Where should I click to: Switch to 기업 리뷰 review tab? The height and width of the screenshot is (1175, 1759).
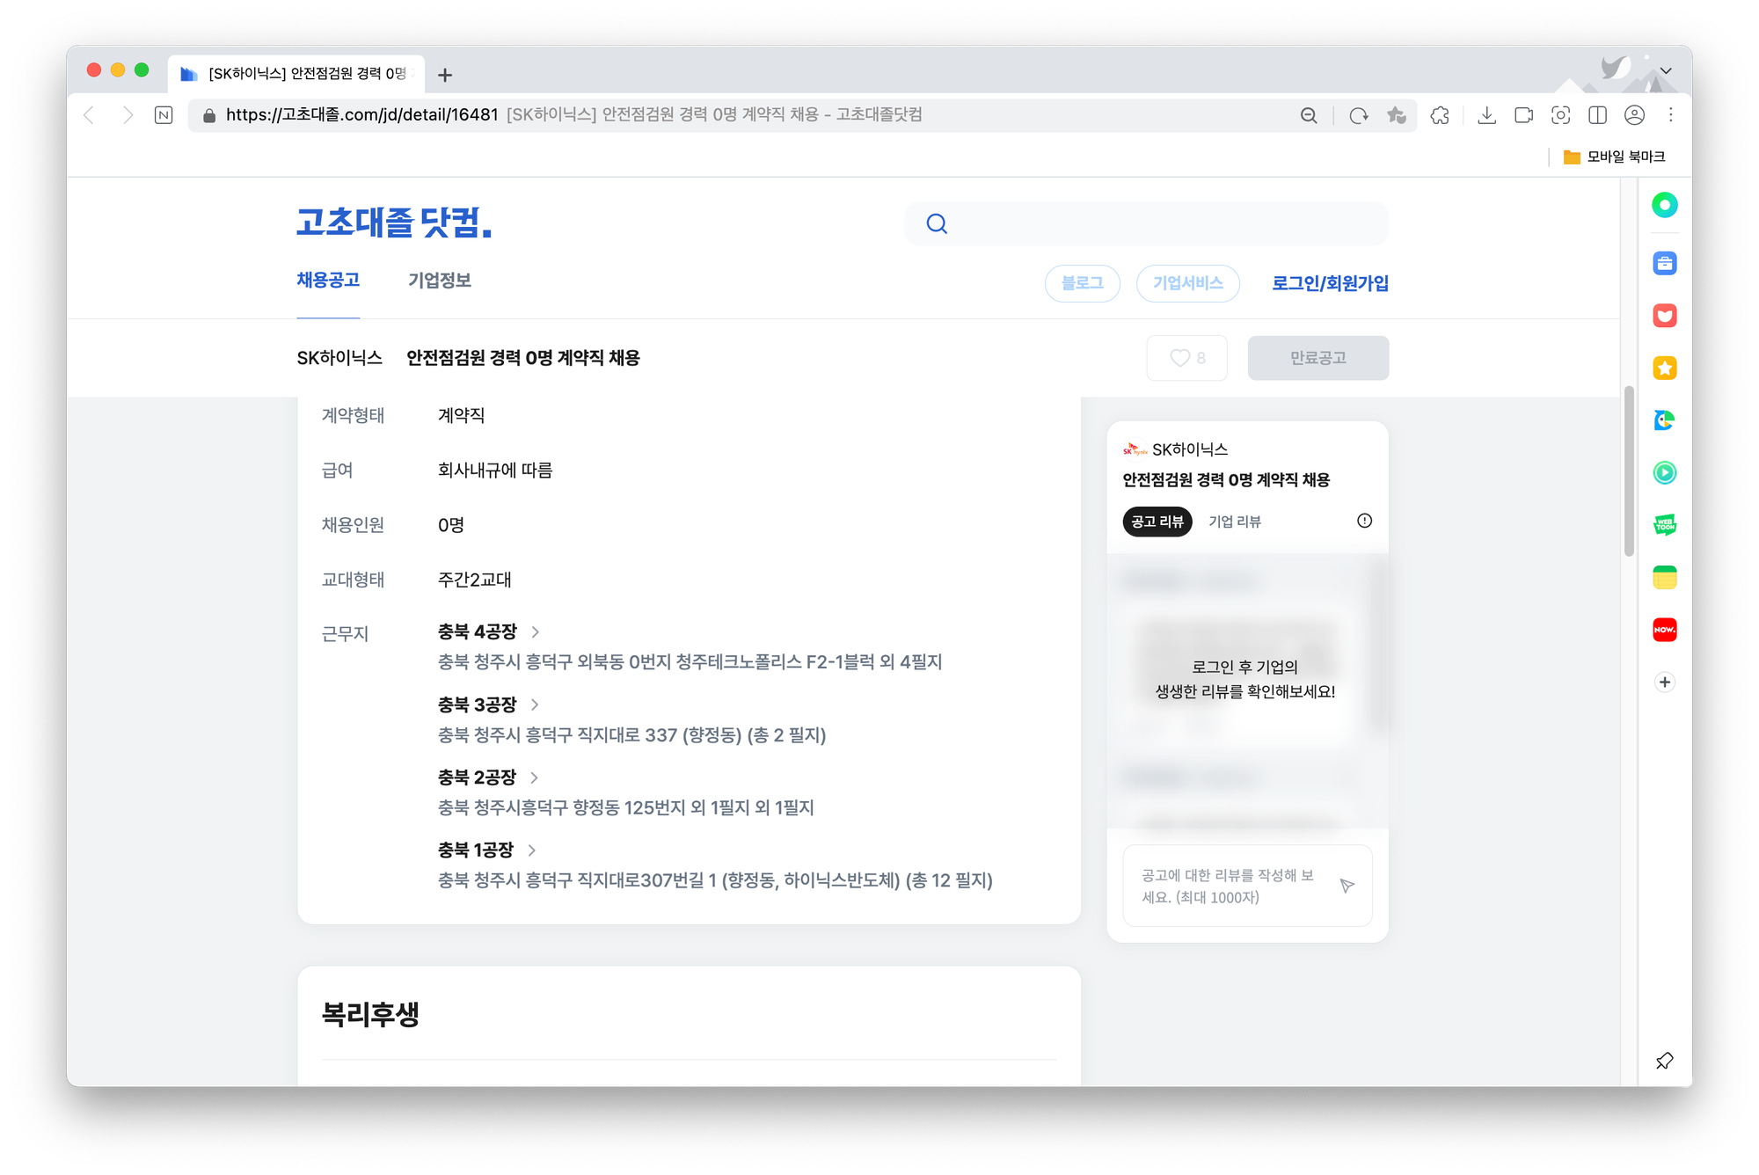pos(1235,521)
